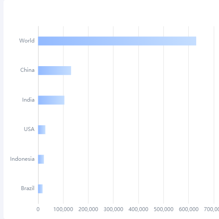This screenshot has height=219, width=219.
Task: Click the China axis label
Action: [27, 70]
